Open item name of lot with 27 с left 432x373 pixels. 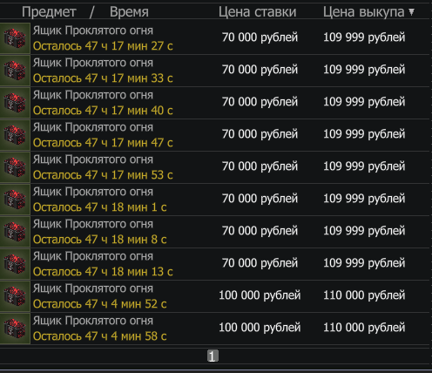click(92, 31)
